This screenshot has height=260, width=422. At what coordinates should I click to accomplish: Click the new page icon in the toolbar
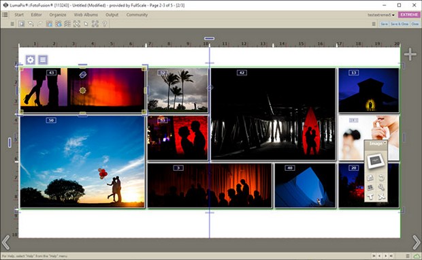tap(22, 24)
